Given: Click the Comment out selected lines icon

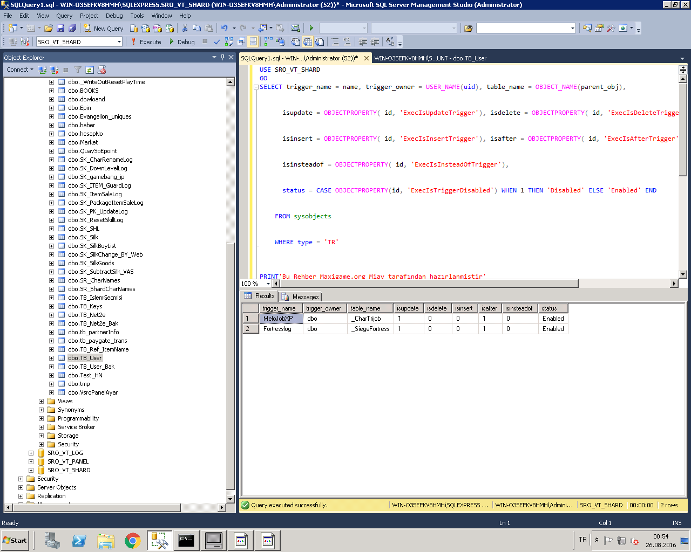Looking at the screenshot, I should coord(335,42).
